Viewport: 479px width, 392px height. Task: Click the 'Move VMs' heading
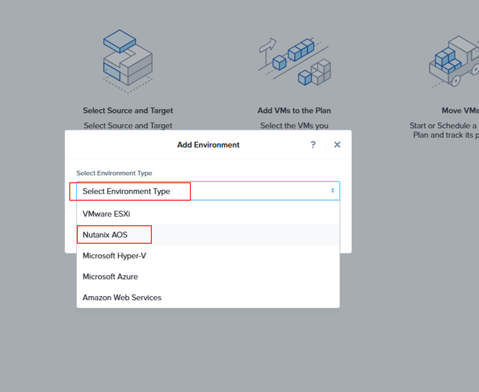coord(460,110)
